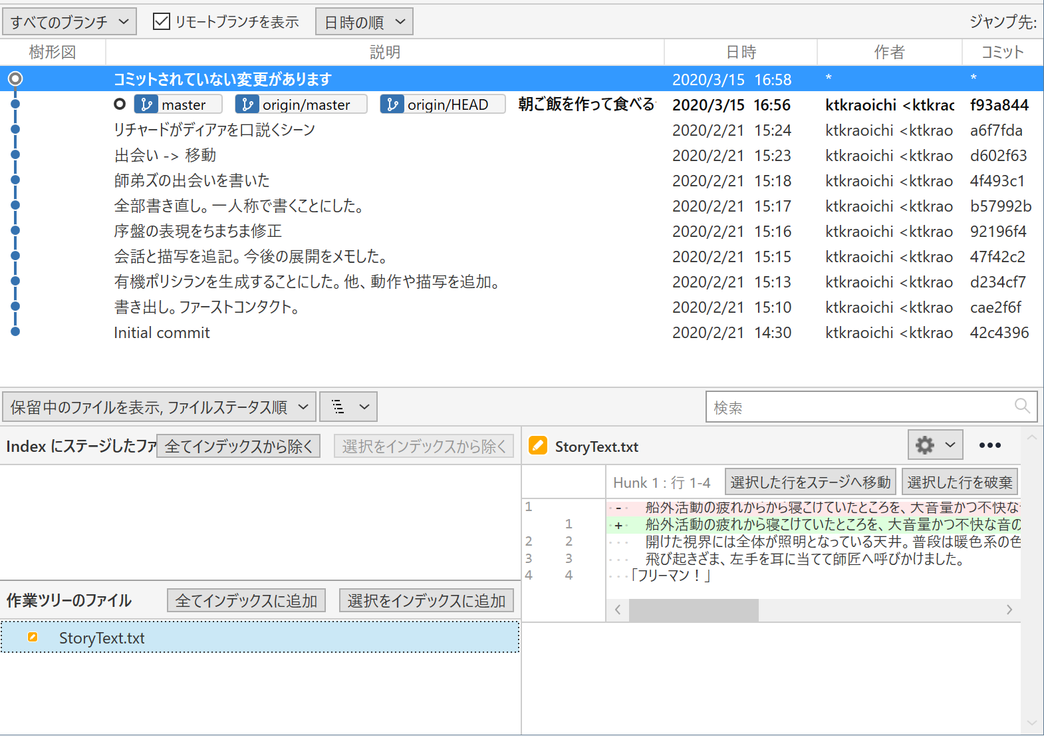1044x736 pixels.
Task: Click the diff horizontal scrollbar thumb
Action: (x=694, y=610)
